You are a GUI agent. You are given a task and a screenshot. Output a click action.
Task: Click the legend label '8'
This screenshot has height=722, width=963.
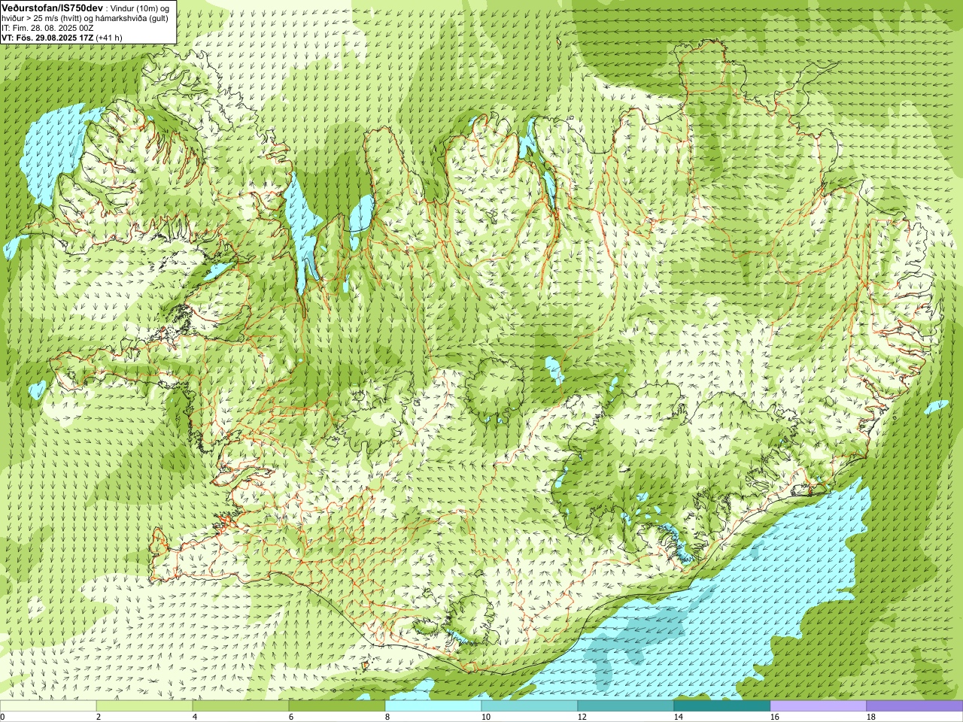[387, 717]
